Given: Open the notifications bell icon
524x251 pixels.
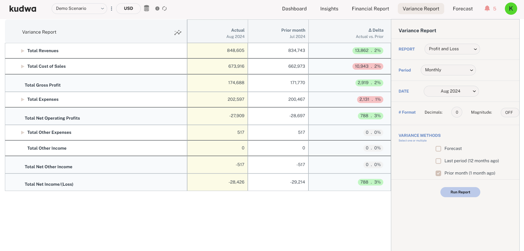Looking at the screenshot, I should point(487,8).
